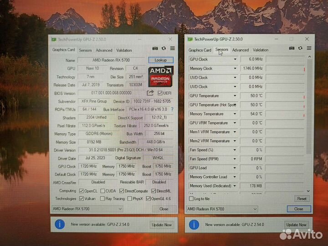Toggle the Ray Tracing checkbox

coord(102,199)
